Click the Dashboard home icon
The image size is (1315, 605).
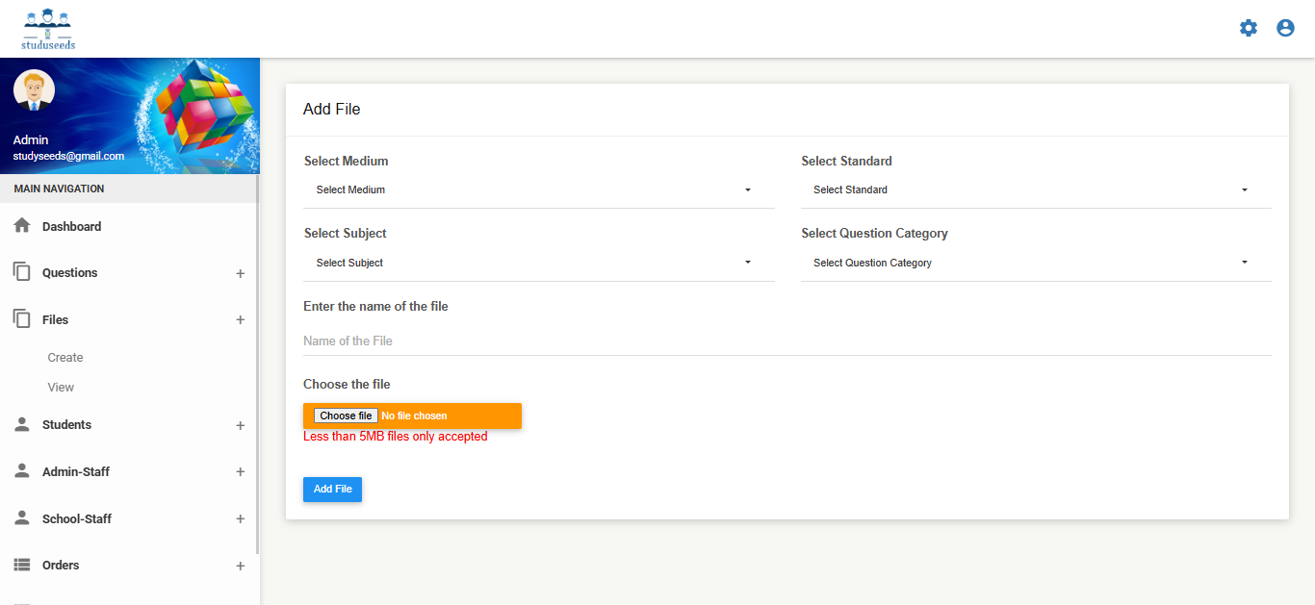pos(22,226)
